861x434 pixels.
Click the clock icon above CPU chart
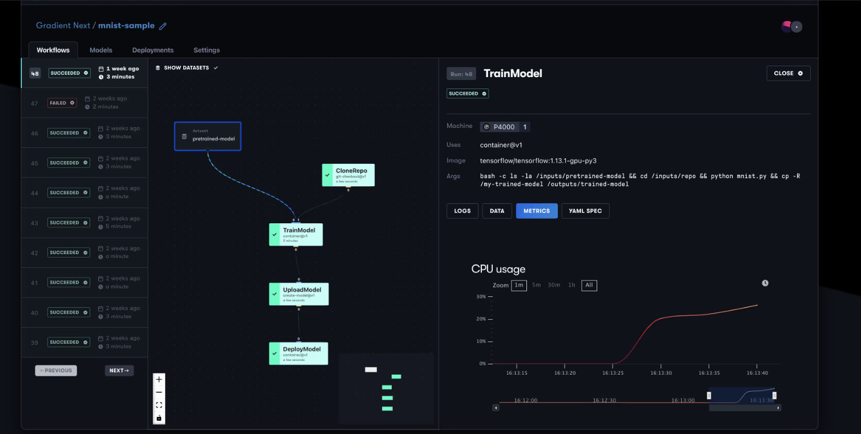765,283
